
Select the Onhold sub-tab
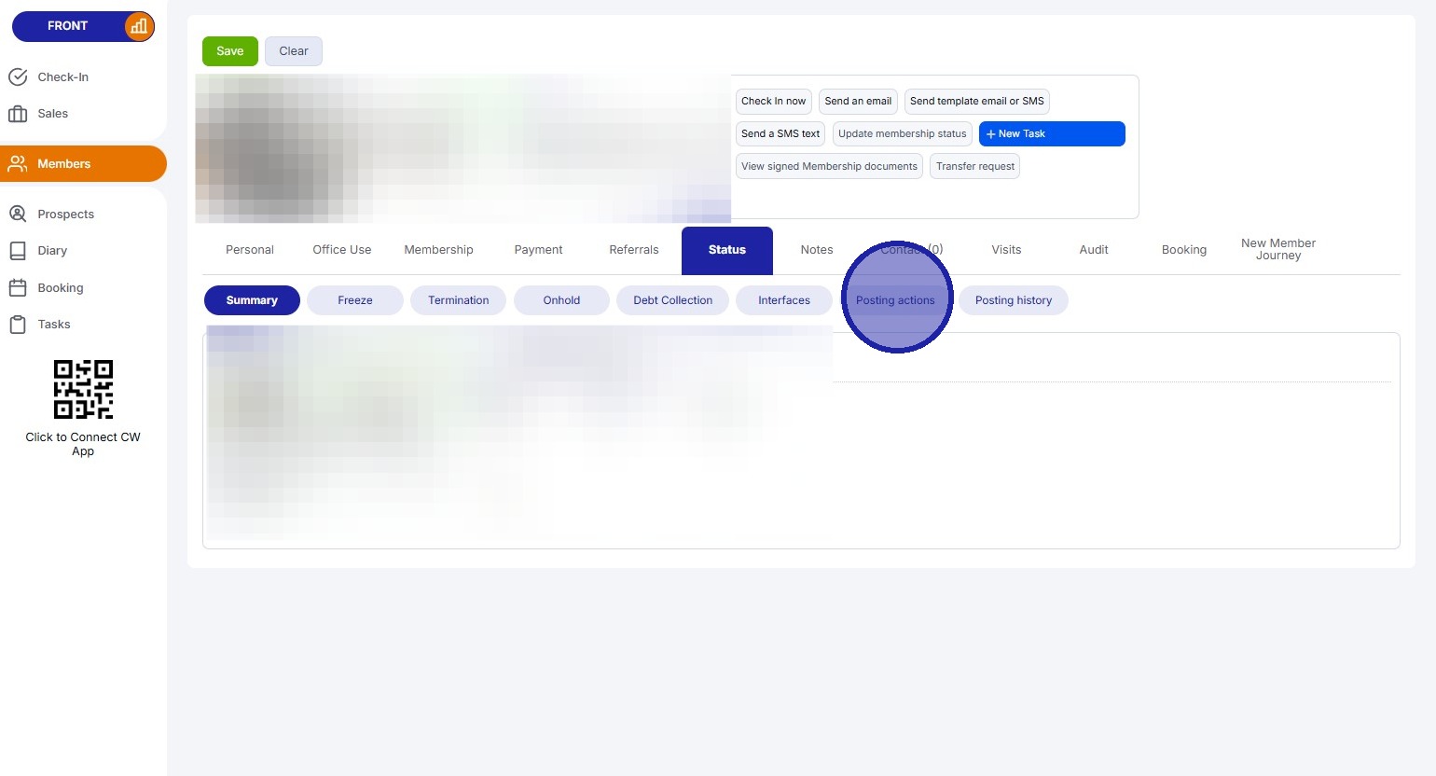pyautogui.click(x=561, y=300)
